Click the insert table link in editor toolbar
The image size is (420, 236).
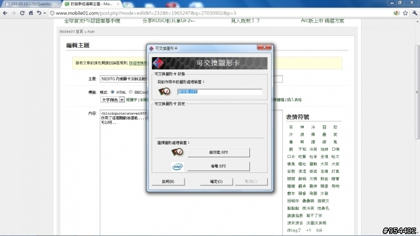[x=295, y=100]
